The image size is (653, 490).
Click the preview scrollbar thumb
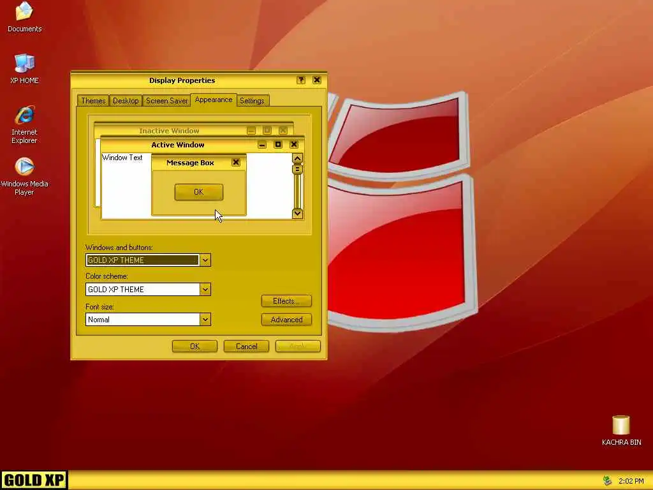(297, 169)
